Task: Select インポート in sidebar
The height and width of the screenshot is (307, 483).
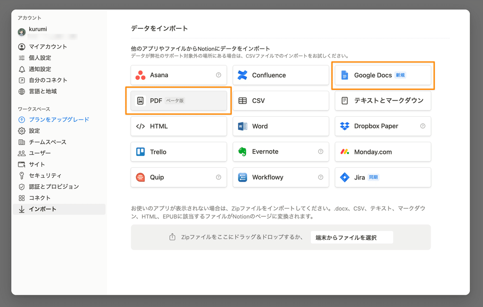Action: (59, 209)
